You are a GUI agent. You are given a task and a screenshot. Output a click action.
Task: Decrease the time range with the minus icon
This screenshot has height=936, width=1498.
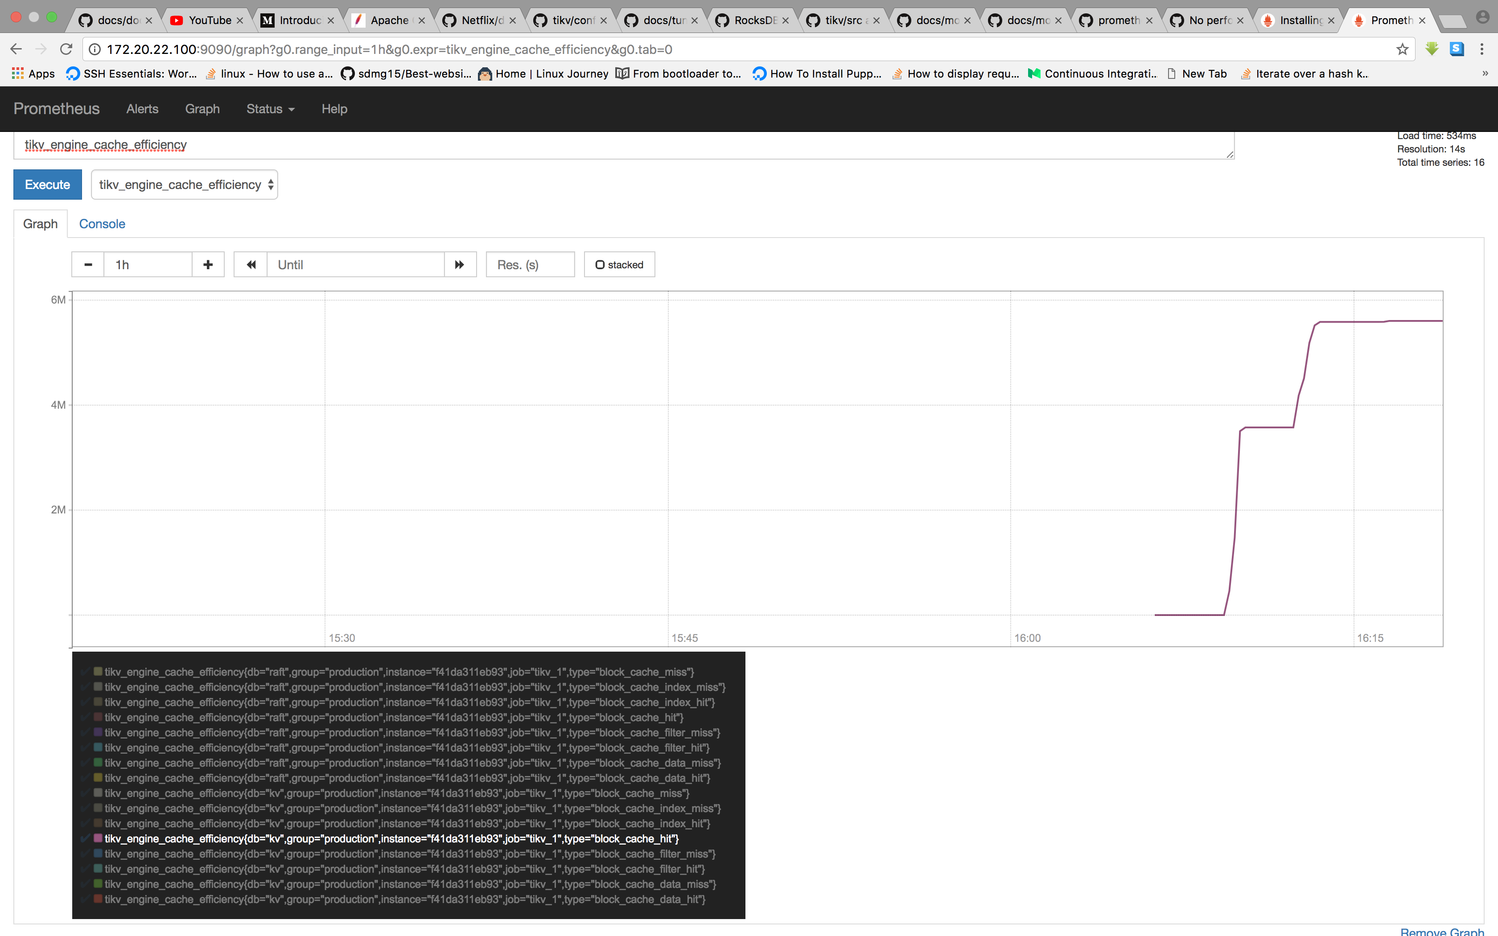87,264
